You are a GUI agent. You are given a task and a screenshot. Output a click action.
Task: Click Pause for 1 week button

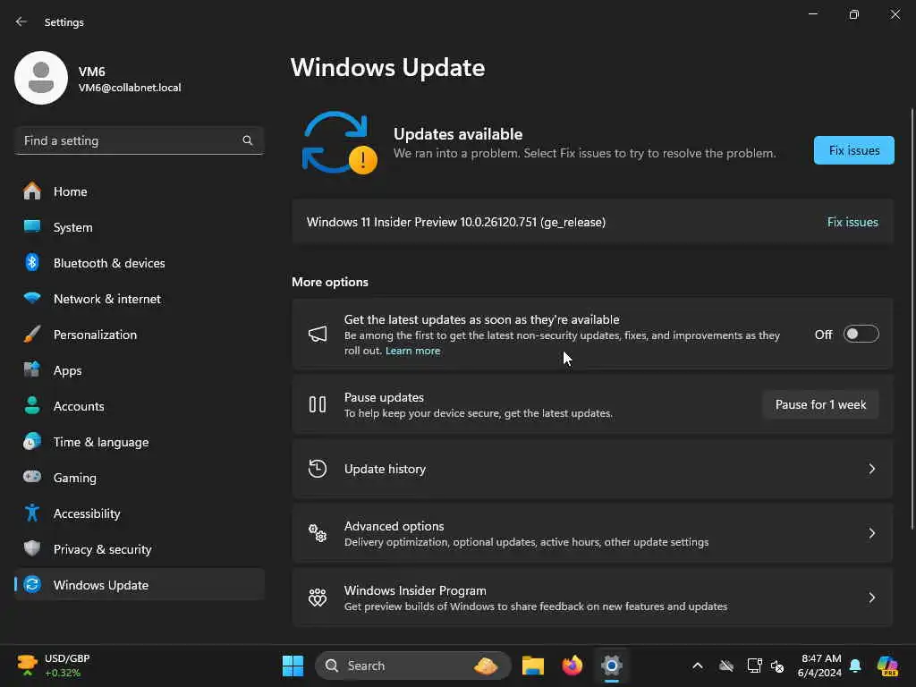click(820, 404)
